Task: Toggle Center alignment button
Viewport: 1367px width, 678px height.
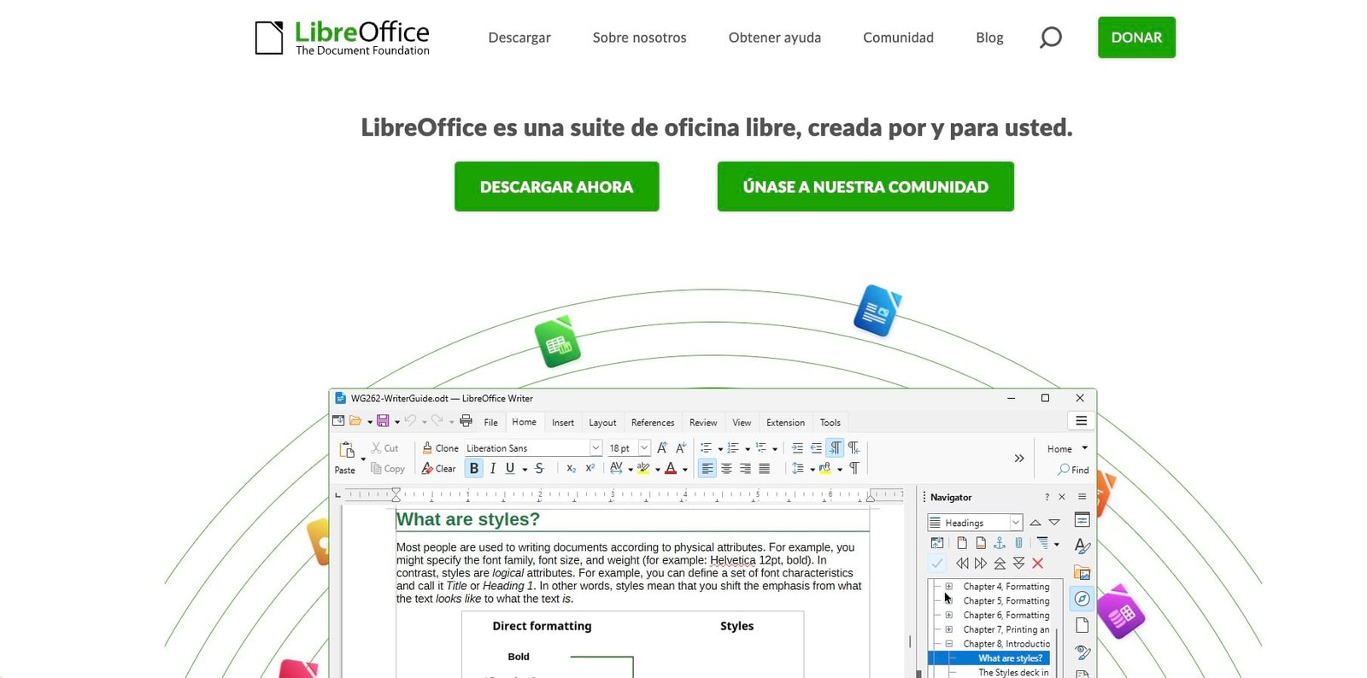Action: (x=726, y=468)
